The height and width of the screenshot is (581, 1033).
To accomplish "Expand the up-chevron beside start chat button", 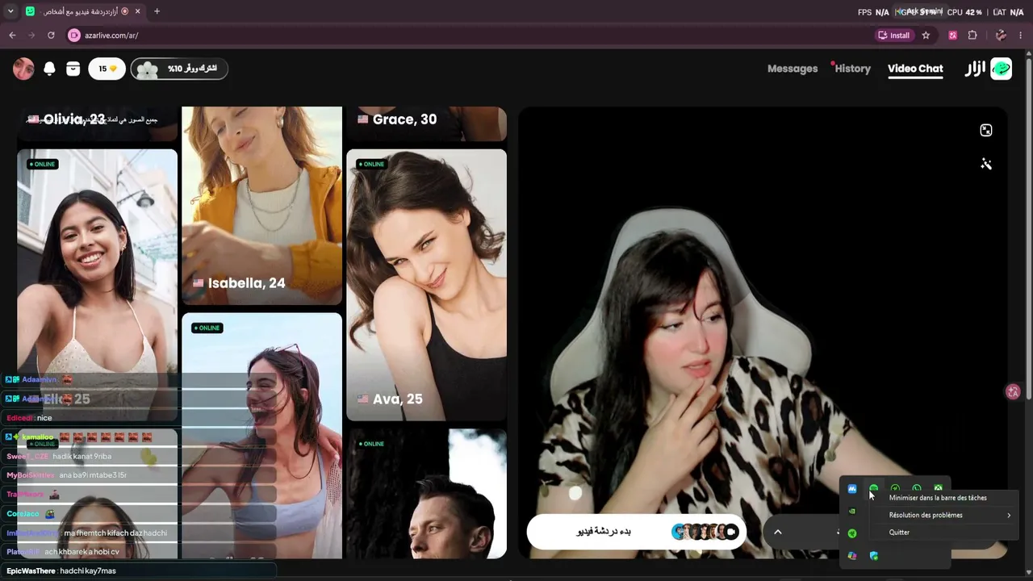I will [x=778, y=532].
